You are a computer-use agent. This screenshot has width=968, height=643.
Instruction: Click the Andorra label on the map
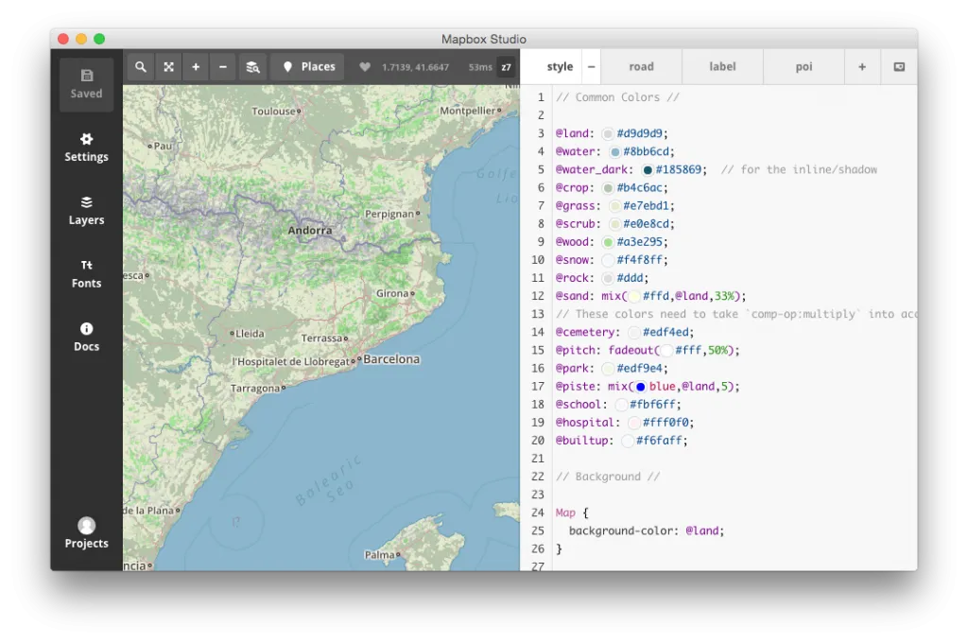tap(310, 231)
